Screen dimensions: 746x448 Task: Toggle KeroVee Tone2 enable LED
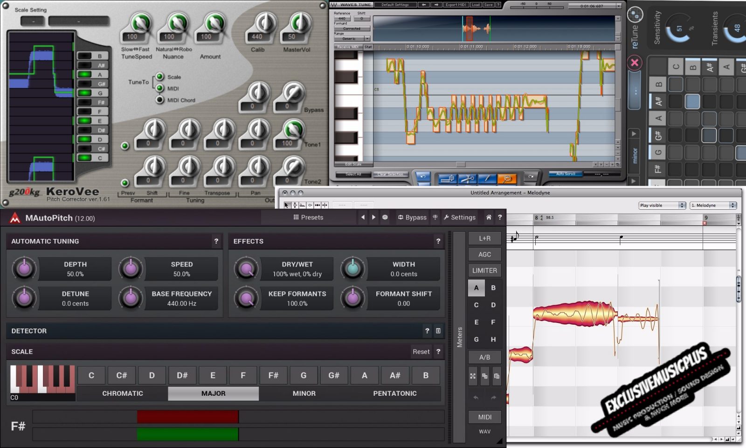[124, 182]
